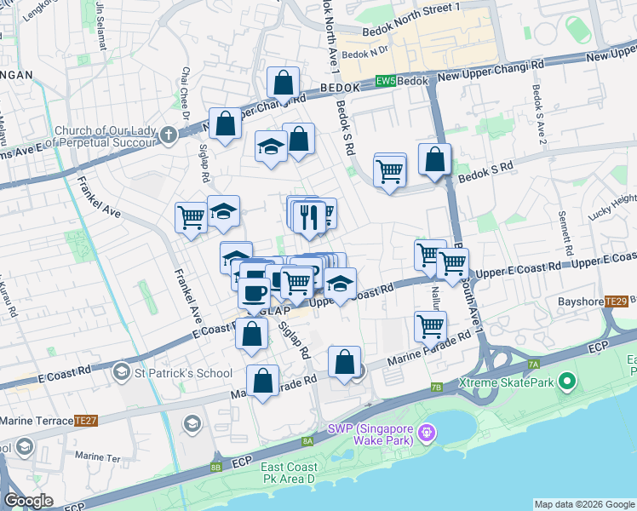Click the East Coast Pk Area D label
Image resolution: width=637 pixels, height=511 pixels.
tap(290, 473)
